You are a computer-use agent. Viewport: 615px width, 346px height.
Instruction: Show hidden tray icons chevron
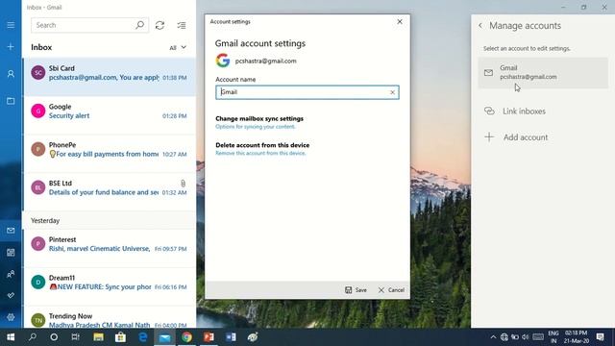(x=493, y=337)
